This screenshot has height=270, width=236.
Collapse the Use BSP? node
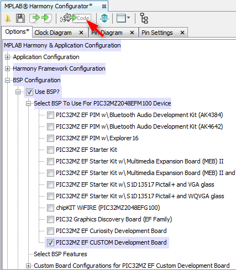[18, 92]
